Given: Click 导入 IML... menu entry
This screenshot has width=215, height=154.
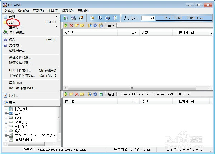Looking at the screenshot, I should tap(31, 83).
